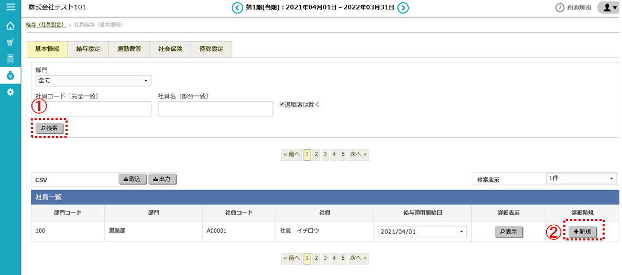Open the user account menu
The height and width of the screenshot is (275, 622).
(x=609, y=7)
